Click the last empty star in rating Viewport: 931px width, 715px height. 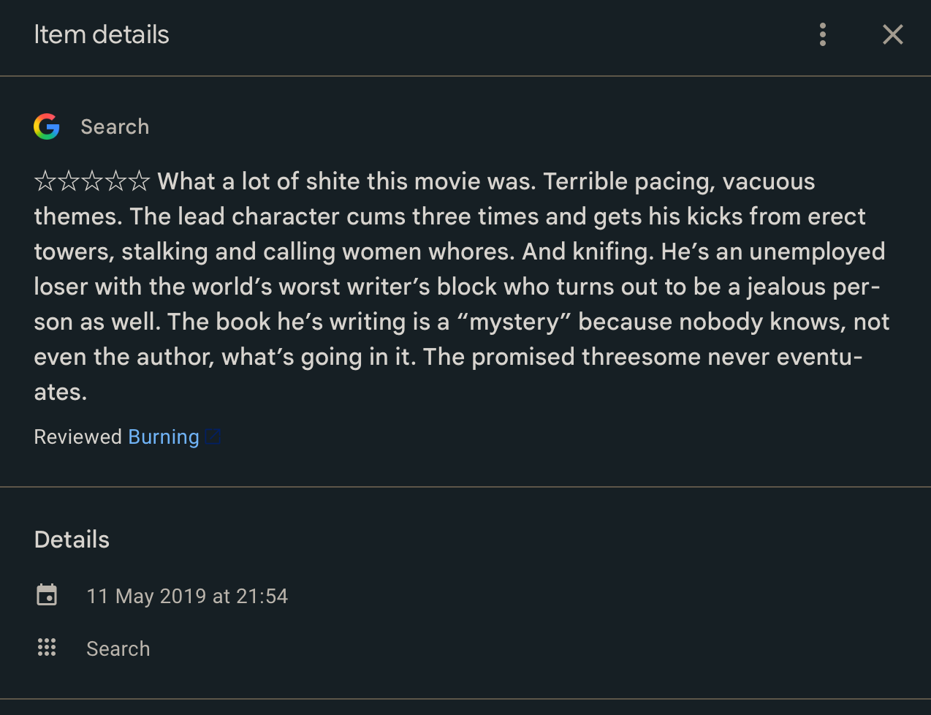(139, 181)
